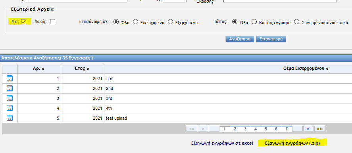
Task: Choose the 'Συνημμένο/συνοδευτικό' radio option
Action: click(296, 22)
